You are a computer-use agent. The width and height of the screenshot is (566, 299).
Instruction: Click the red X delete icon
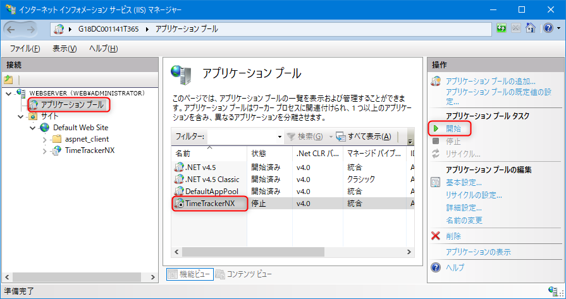click(x=436, y=236)
